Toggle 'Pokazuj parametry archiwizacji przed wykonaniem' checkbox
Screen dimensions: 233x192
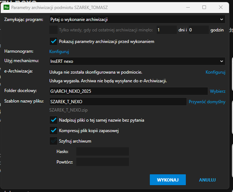click(54, 41)
